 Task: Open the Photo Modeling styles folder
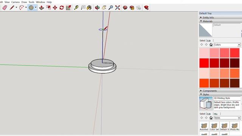234,127
